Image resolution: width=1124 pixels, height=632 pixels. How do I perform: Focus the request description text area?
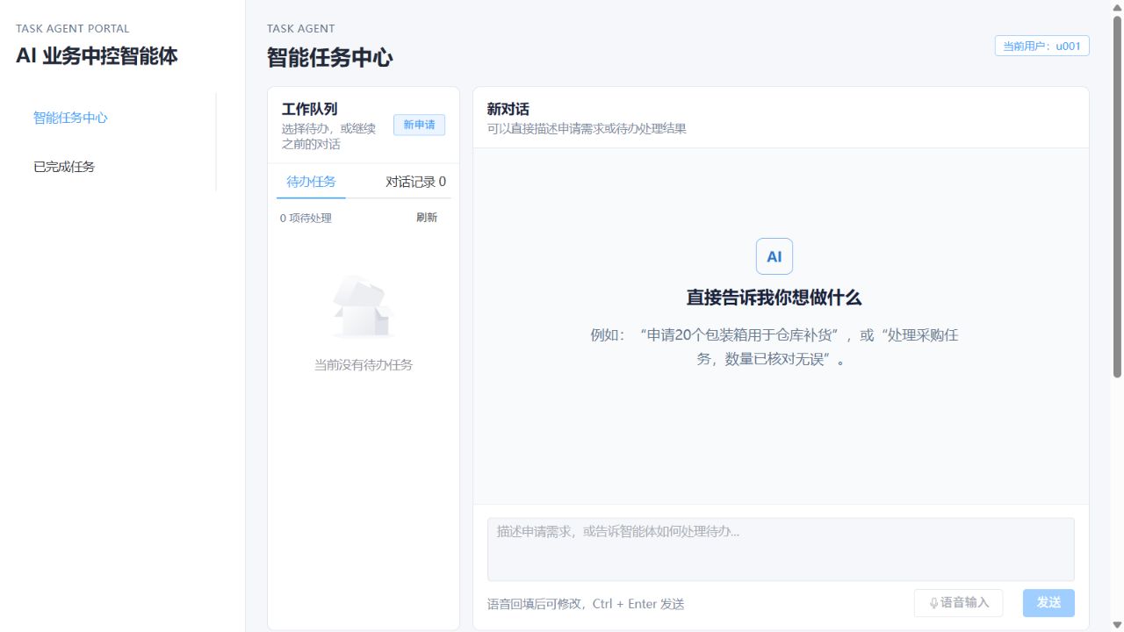click(781, 549)
